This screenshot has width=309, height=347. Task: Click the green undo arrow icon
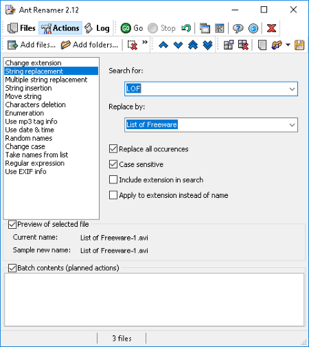point(186,28)
